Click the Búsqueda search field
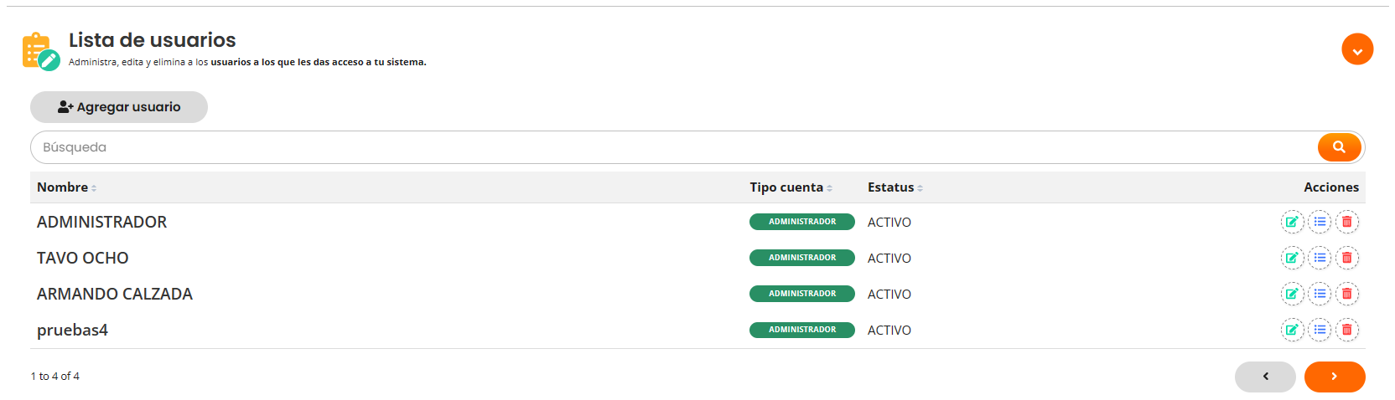 tap(671, 147)
